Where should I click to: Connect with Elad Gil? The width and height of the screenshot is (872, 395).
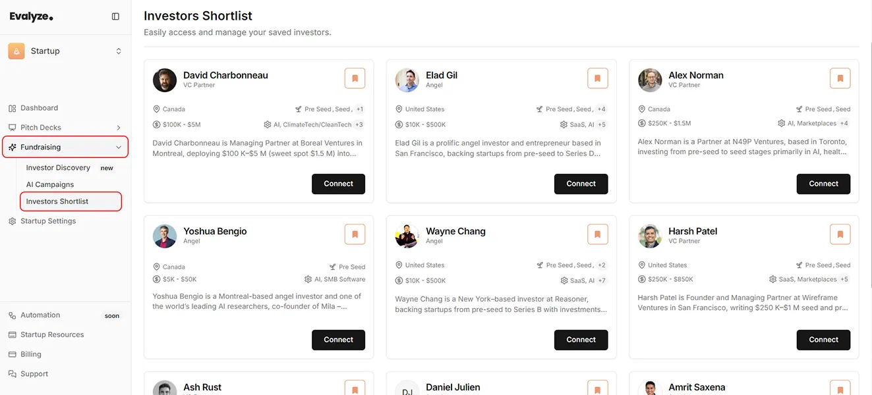coord(581,184)
